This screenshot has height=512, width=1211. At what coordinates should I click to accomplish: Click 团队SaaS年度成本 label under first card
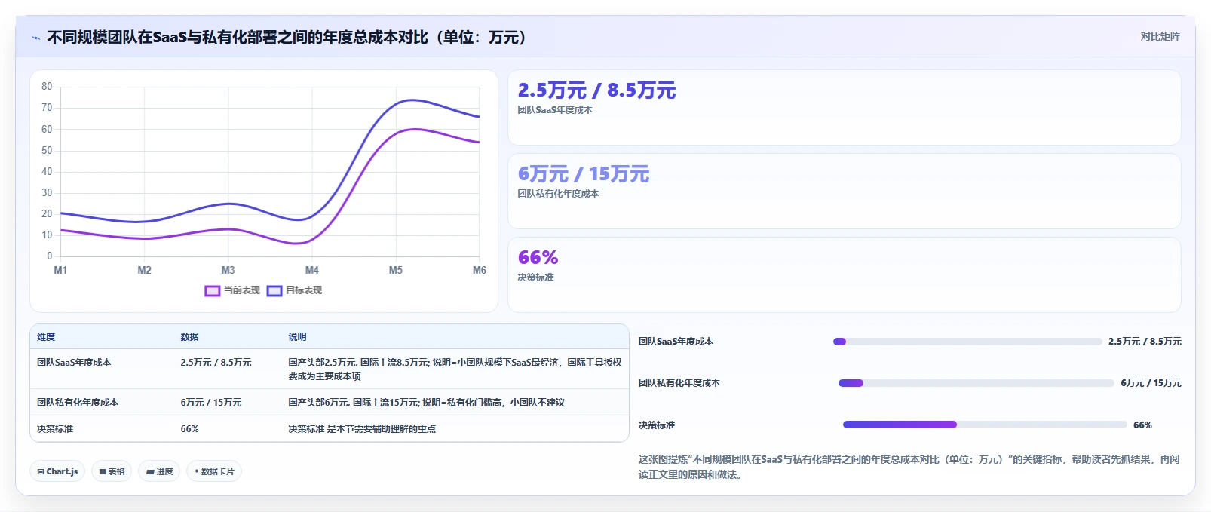555,110
